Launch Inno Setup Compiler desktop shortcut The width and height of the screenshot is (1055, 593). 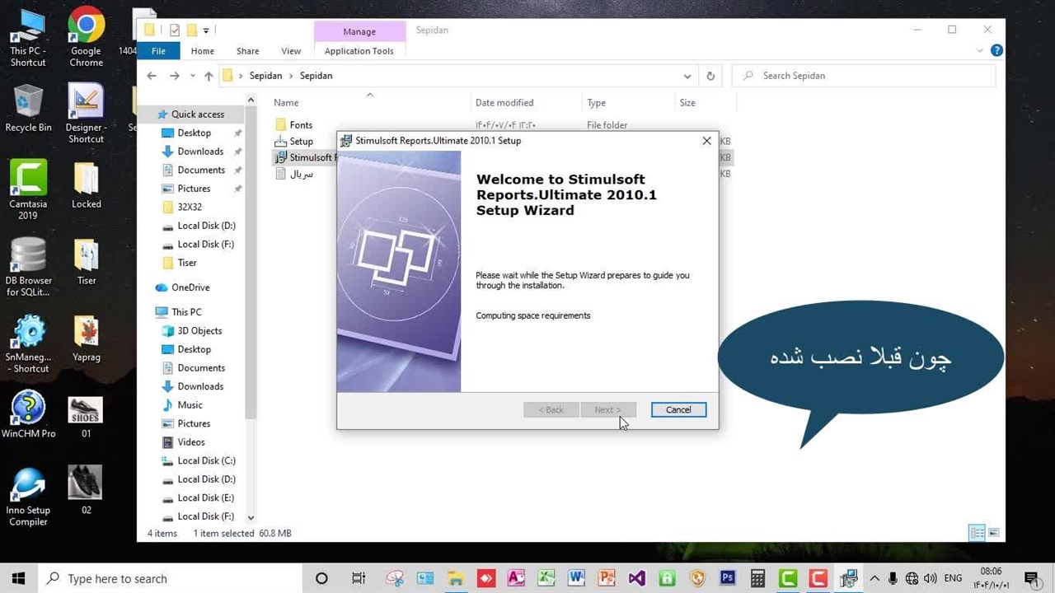28,496
